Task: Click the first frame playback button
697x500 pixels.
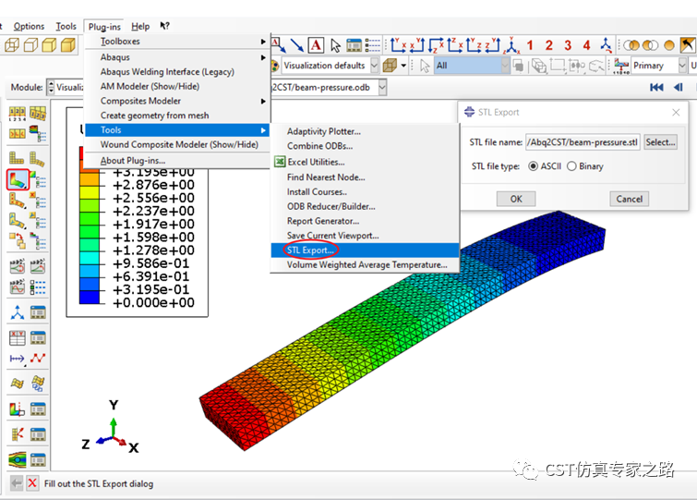Action: (x=656, y=87)
